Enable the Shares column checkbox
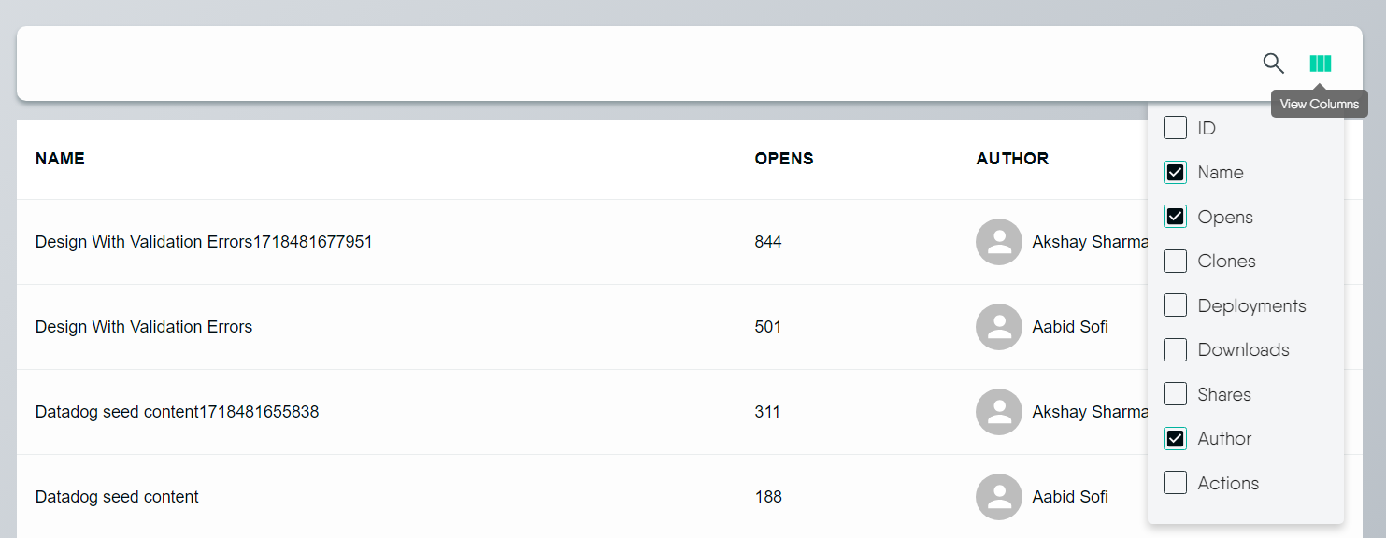 (1175, 393)
